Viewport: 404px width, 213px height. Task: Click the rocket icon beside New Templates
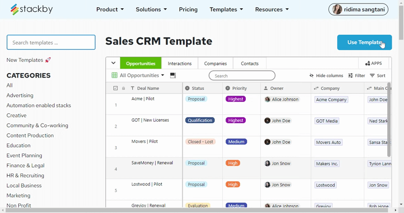[x=48, y=60]
